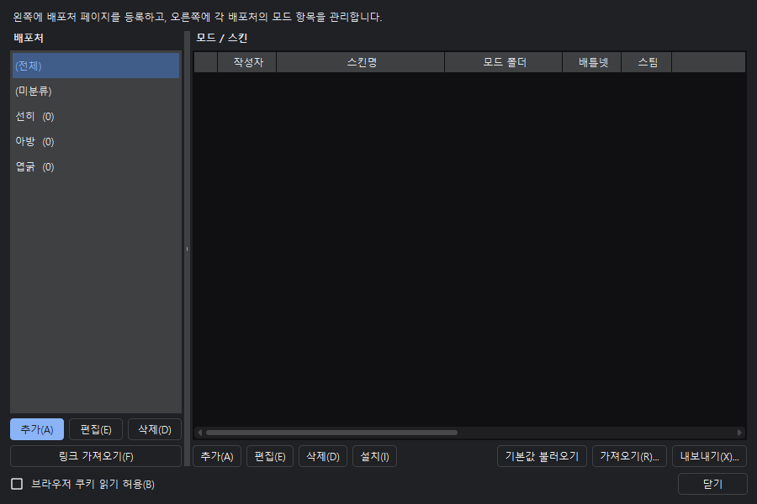Screen dimensions: 757x504
Task: Open 가져오기(R)... import dialog
Action: 629,456
